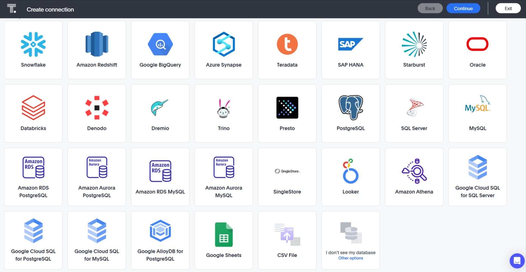Click the Back button
526x272 pixels.
pyautogui.click(x=430, y=8)
